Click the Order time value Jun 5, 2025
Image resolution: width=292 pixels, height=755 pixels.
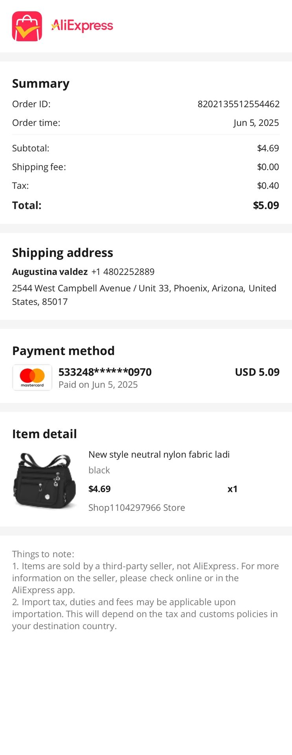point(256,123)
